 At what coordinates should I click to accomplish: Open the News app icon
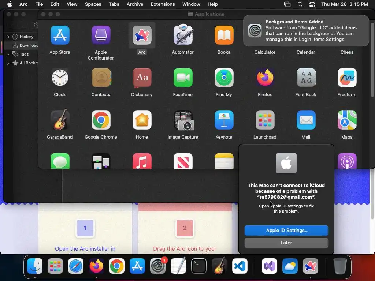pyautogui.click(x=183, y=161)
